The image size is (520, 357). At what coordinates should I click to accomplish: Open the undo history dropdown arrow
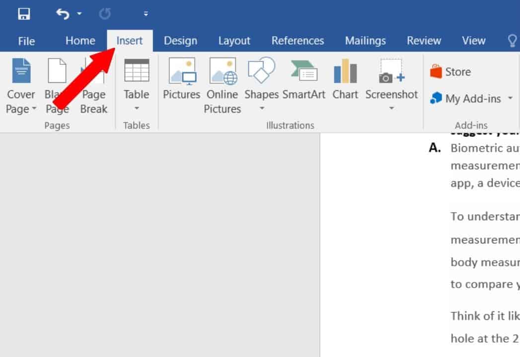pos(79,14)
